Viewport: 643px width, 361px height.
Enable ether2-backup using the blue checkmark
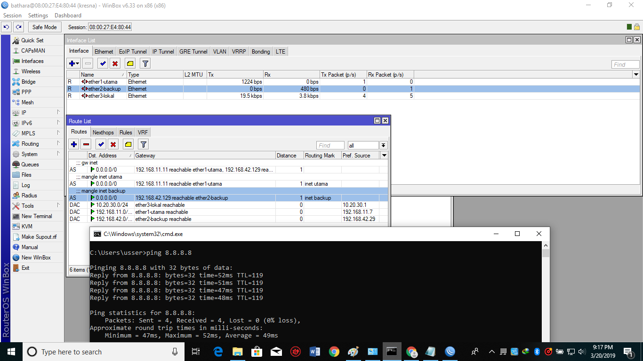pyautogui.click(x=102, y=63)
